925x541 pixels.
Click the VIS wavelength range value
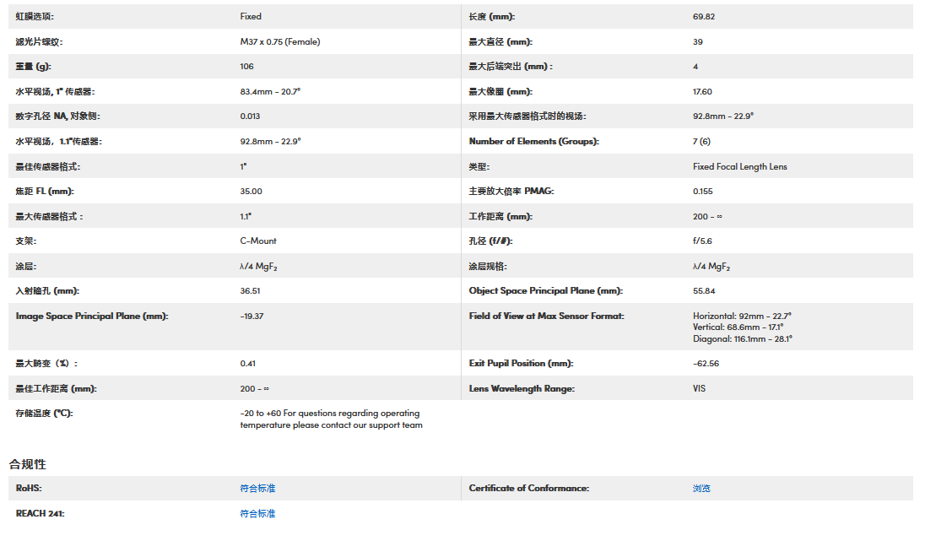pos(699,389)
